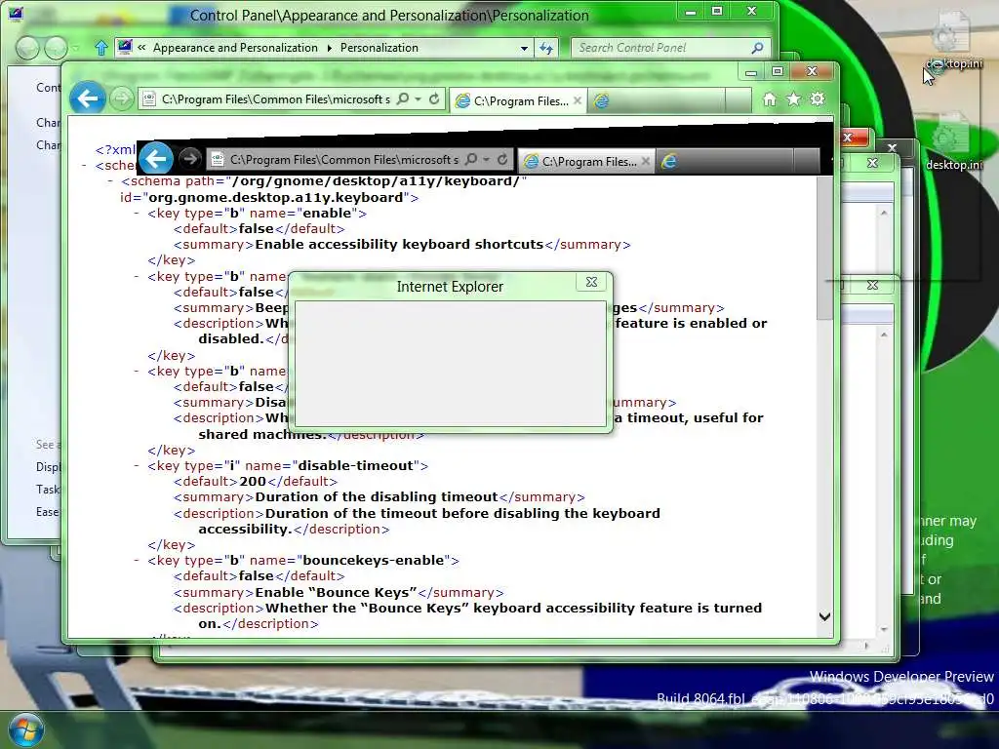Click the front IE address bar path
999x749 pixels.
pos(276,99)
